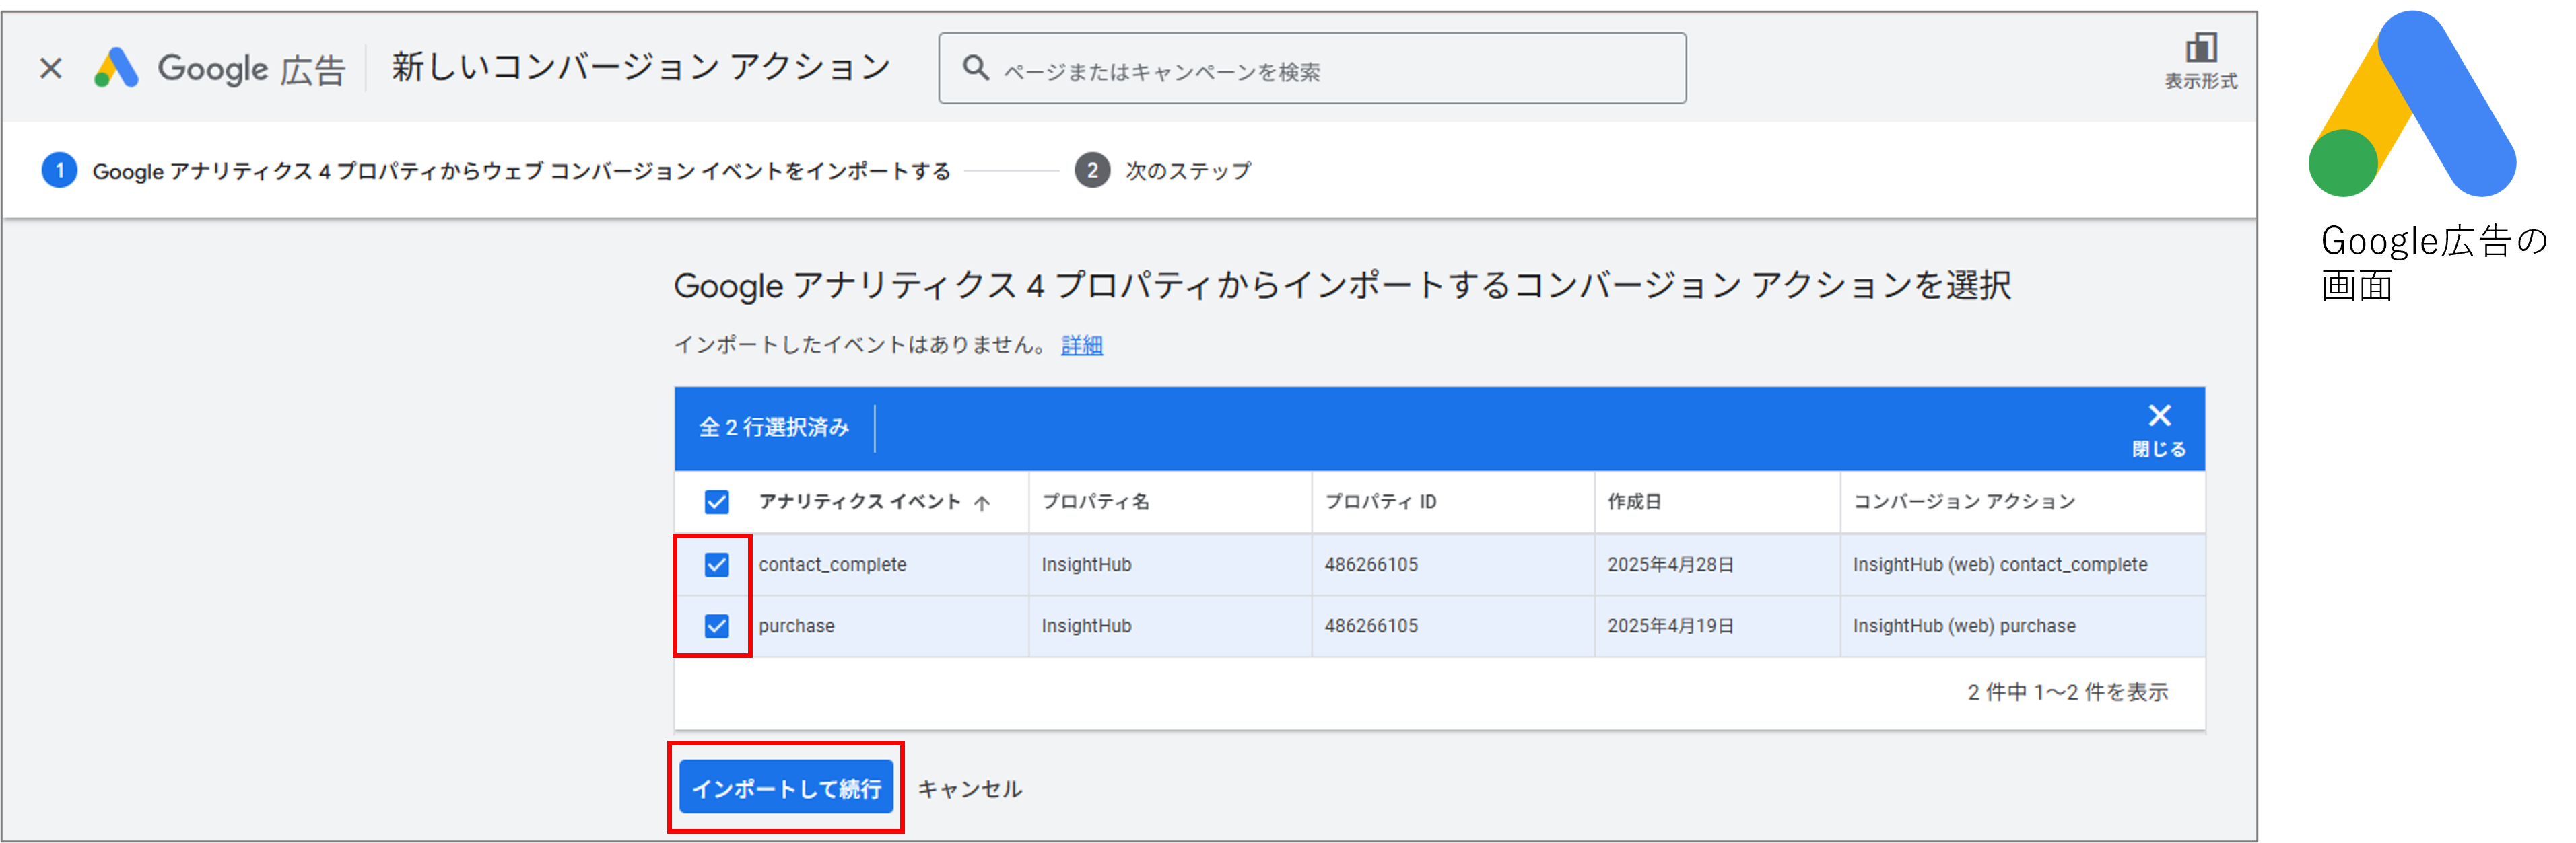This screenshot has width=2576, height=843.
Task: Close the blue selection bar with 閉じる
Action: (x=2159, y=429)
